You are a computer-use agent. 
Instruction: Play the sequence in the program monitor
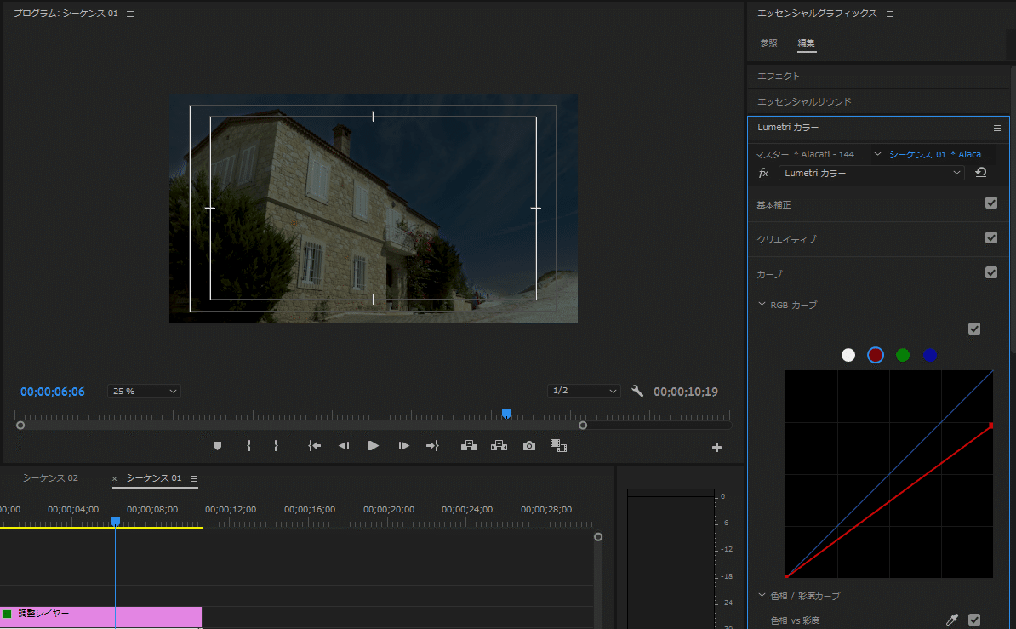coord(374,446)
